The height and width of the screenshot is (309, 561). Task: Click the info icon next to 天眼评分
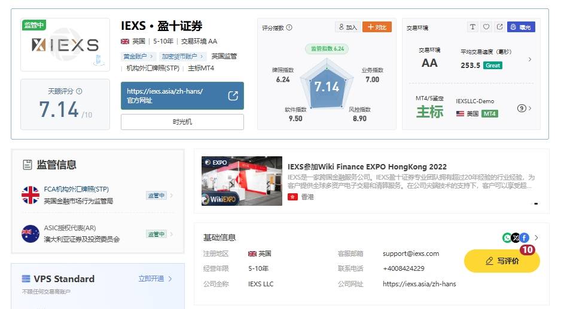click(x=79, y=91)
